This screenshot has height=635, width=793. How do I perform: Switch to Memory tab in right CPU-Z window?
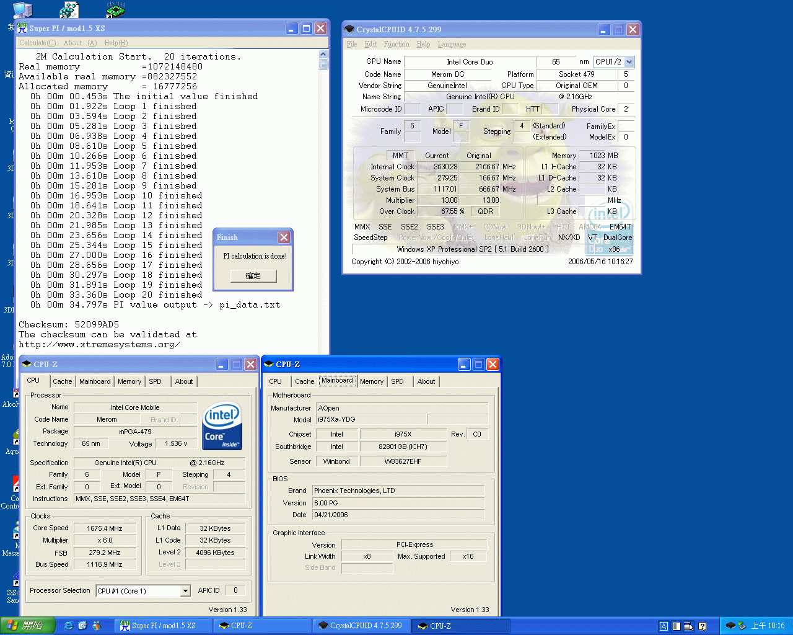pyautogui.click(x=372, y=381)
